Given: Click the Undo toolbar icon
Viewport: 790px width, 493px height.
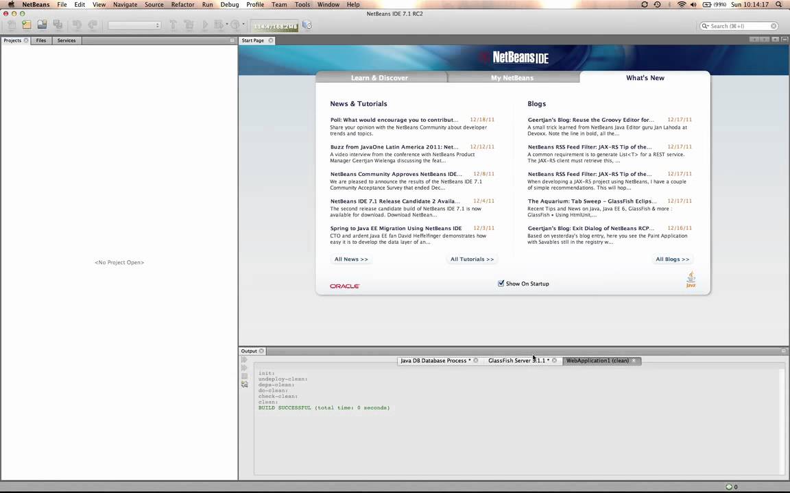Looking at the screenshot, I should pyautogui.click(x=77, y=25).
